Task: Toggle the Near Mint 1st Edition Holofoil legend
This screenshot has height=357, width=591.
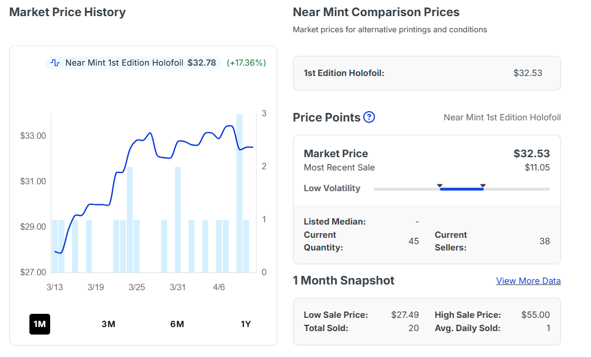Action: coord(133,63)
